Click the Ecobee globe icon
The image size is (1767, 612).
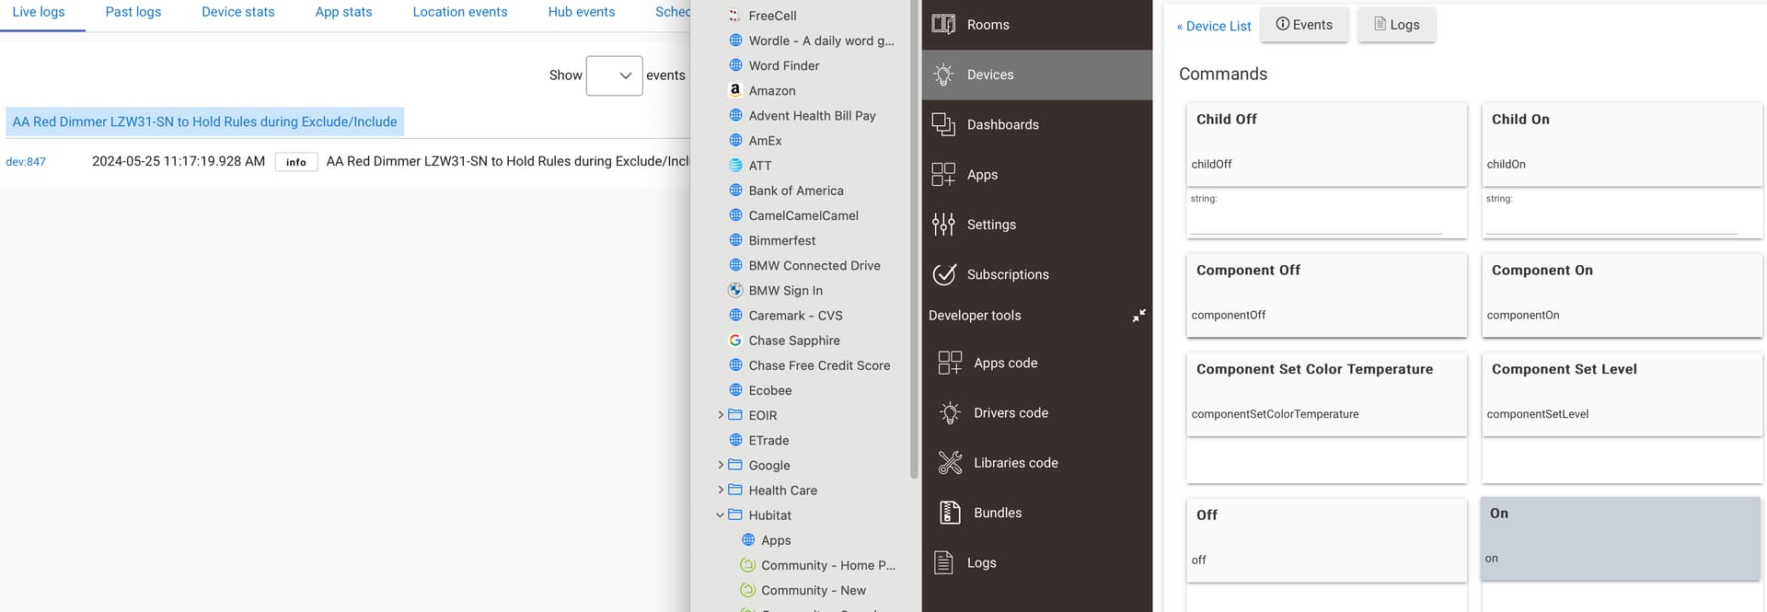pos(735,390)
